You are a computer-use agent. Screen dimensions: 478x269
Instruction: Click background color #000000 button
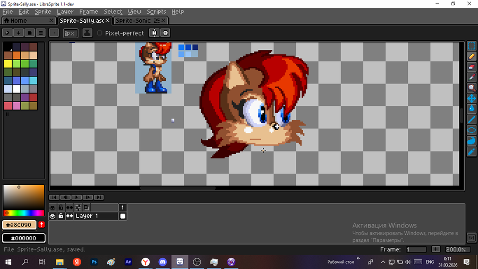[x=24, y=238]
